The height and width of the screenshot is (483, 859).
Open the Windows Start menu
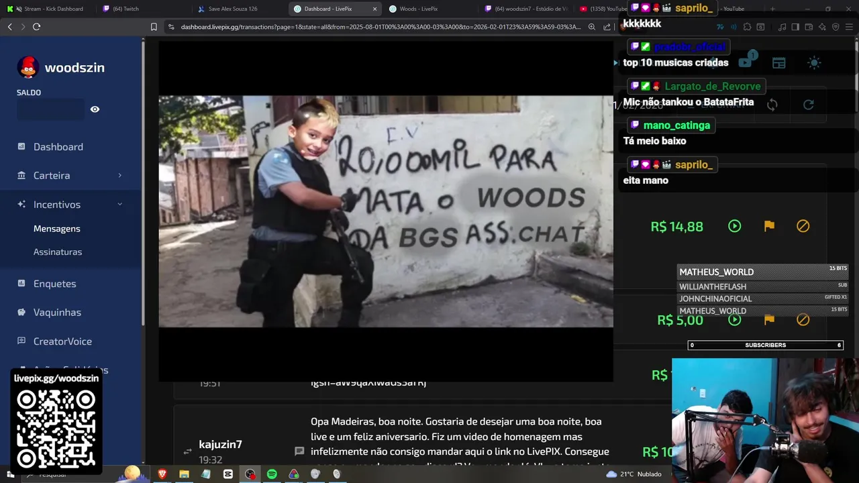pyautogui.click(x=10, y=474)
